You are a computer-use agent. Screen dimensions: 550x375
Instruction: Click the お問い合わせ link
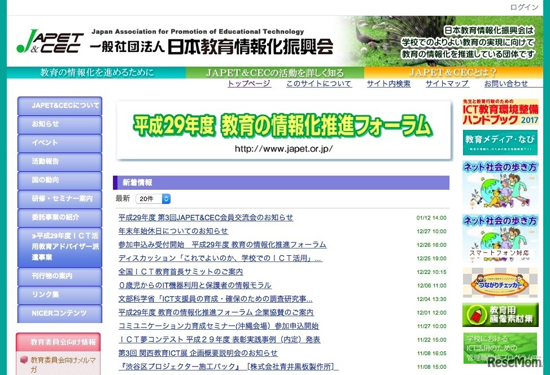pyautogui.click(x=507, y=83)
